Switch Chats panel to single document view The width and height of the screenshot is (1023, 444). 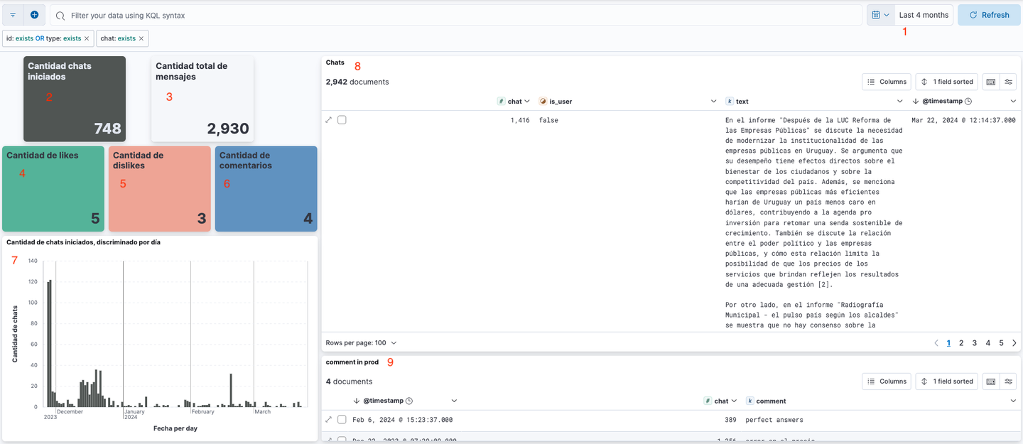point(990,81)
